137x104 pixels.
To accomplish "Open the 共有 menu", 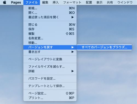I will click(110, 2).
